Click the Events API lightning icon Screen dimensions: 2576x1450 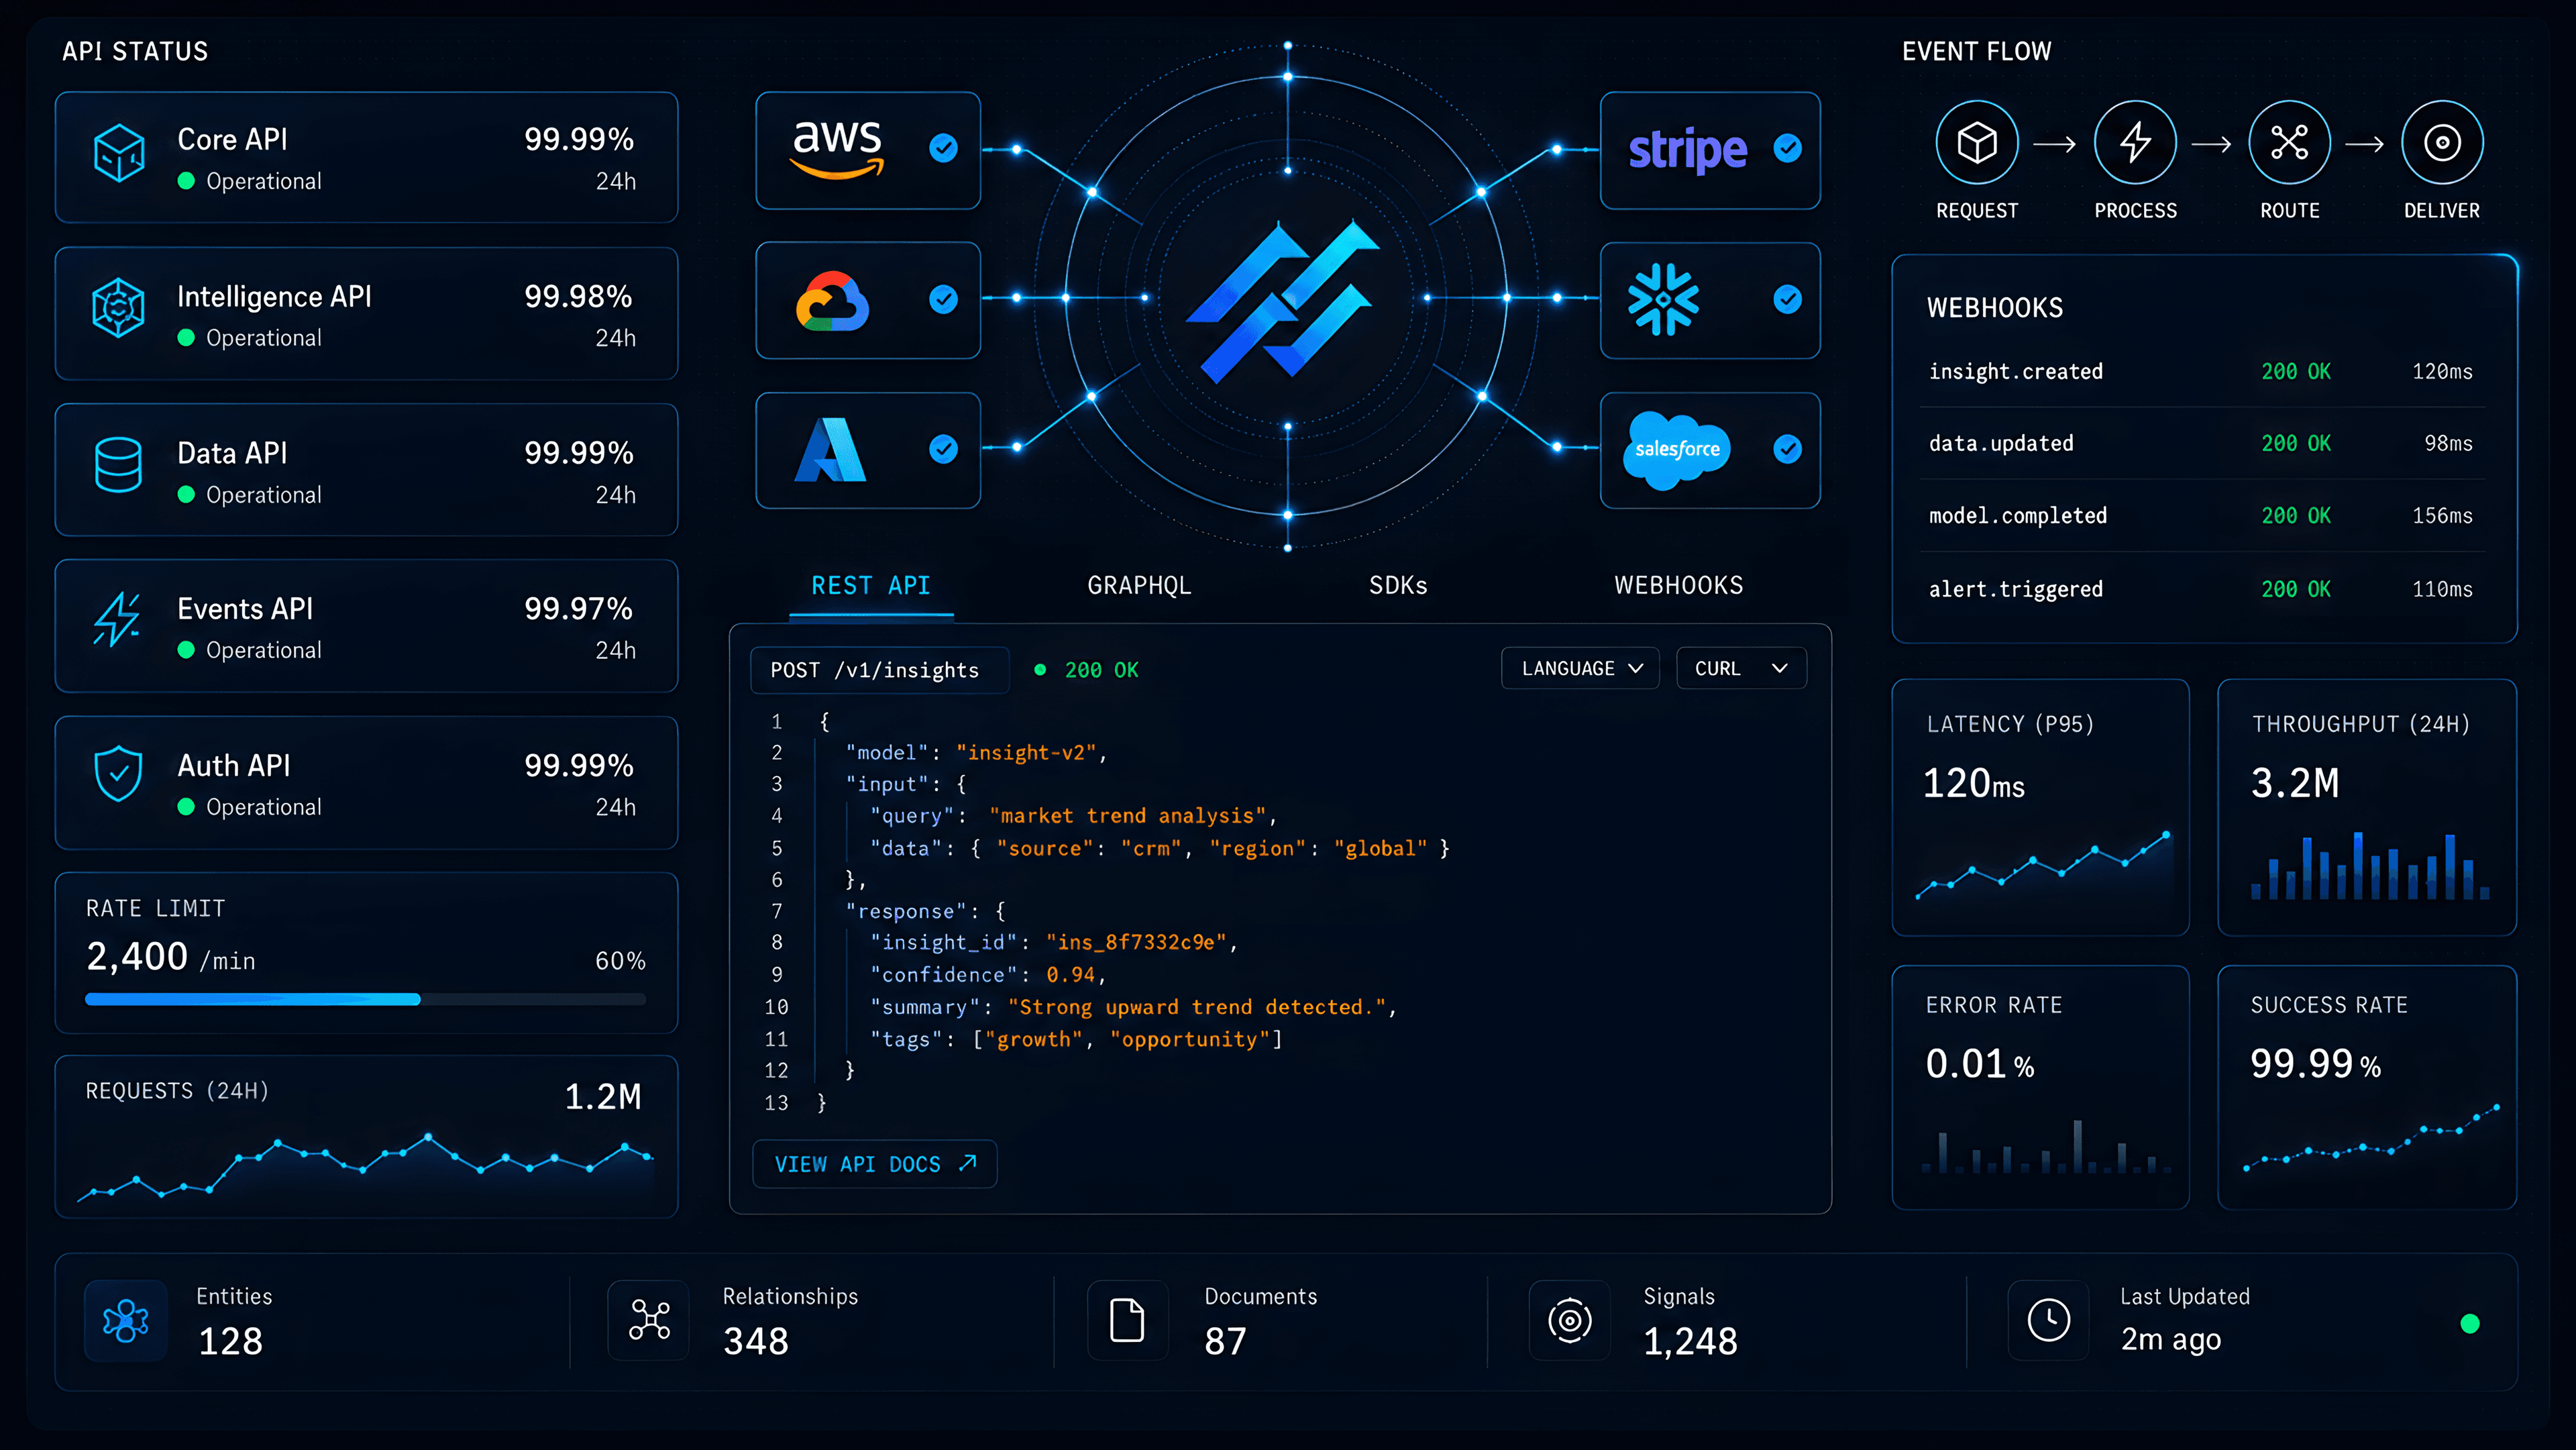point(117,620)
